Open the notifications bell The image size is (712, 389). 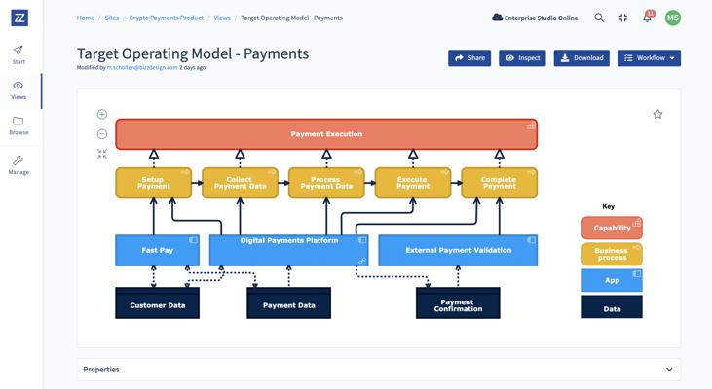click(648, 18)
